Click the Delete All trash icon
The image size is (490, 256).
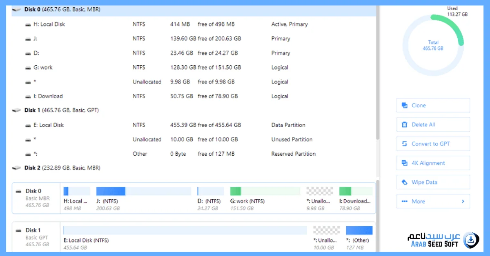coord(405,125)
